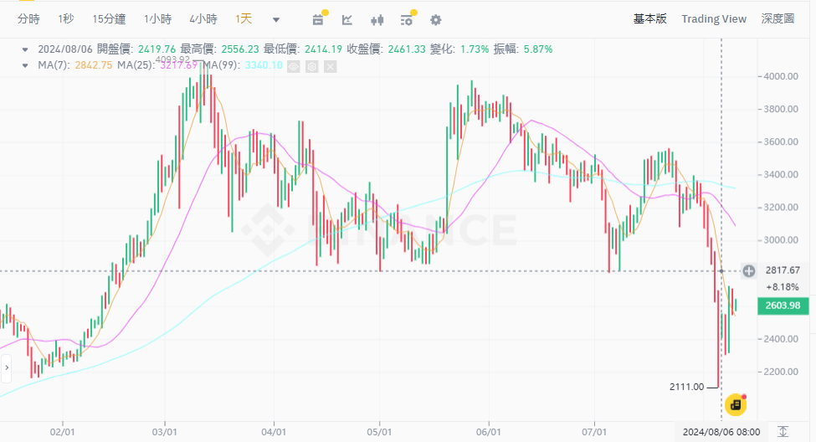This screenshot has width=816, height=442.
Task: Select the 1天 interval
Action: point(244,19)
